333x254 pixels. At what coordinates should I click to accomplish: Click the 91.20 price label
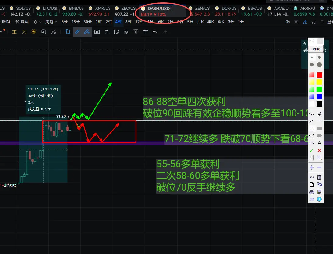61,116
